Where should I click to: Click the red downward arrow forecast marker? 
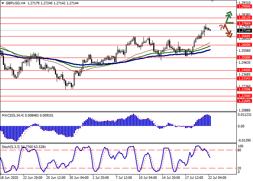tap(228, 31)
